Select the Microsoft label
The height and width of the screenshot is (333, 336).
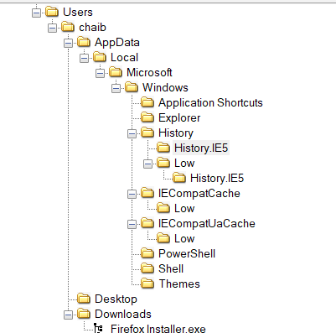tap(149, 73)
